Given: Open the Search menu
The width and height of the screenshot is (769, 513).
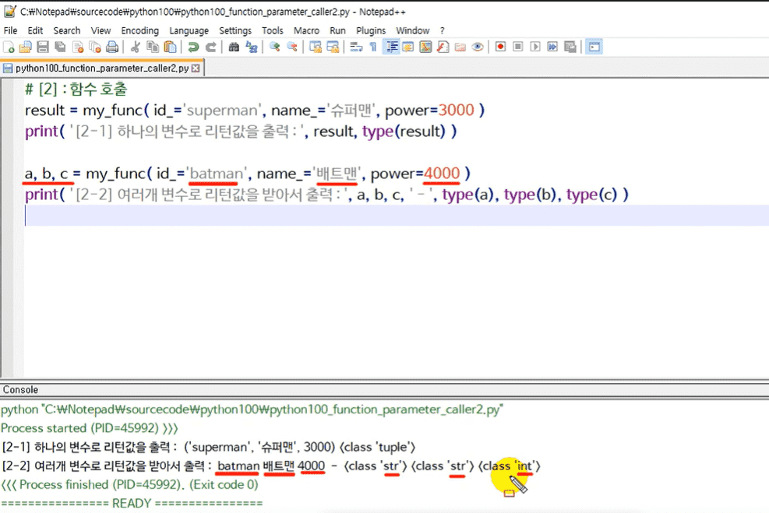Looking at the screenshot, I should coord(67,30).
